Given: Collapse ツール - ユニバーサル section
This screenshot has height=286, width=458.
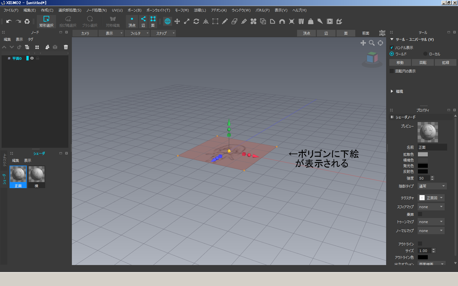Looking at the screenshot, I should click(x=392, y=39).
